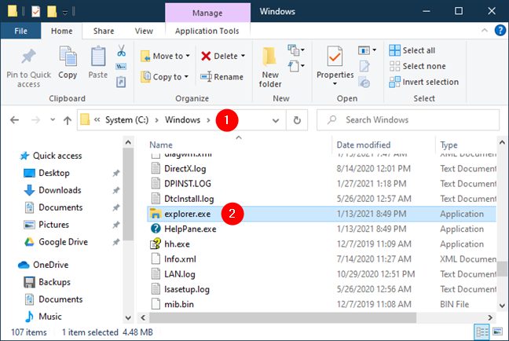Click the Select all button
509x341 pixels.
click(412, 50)
